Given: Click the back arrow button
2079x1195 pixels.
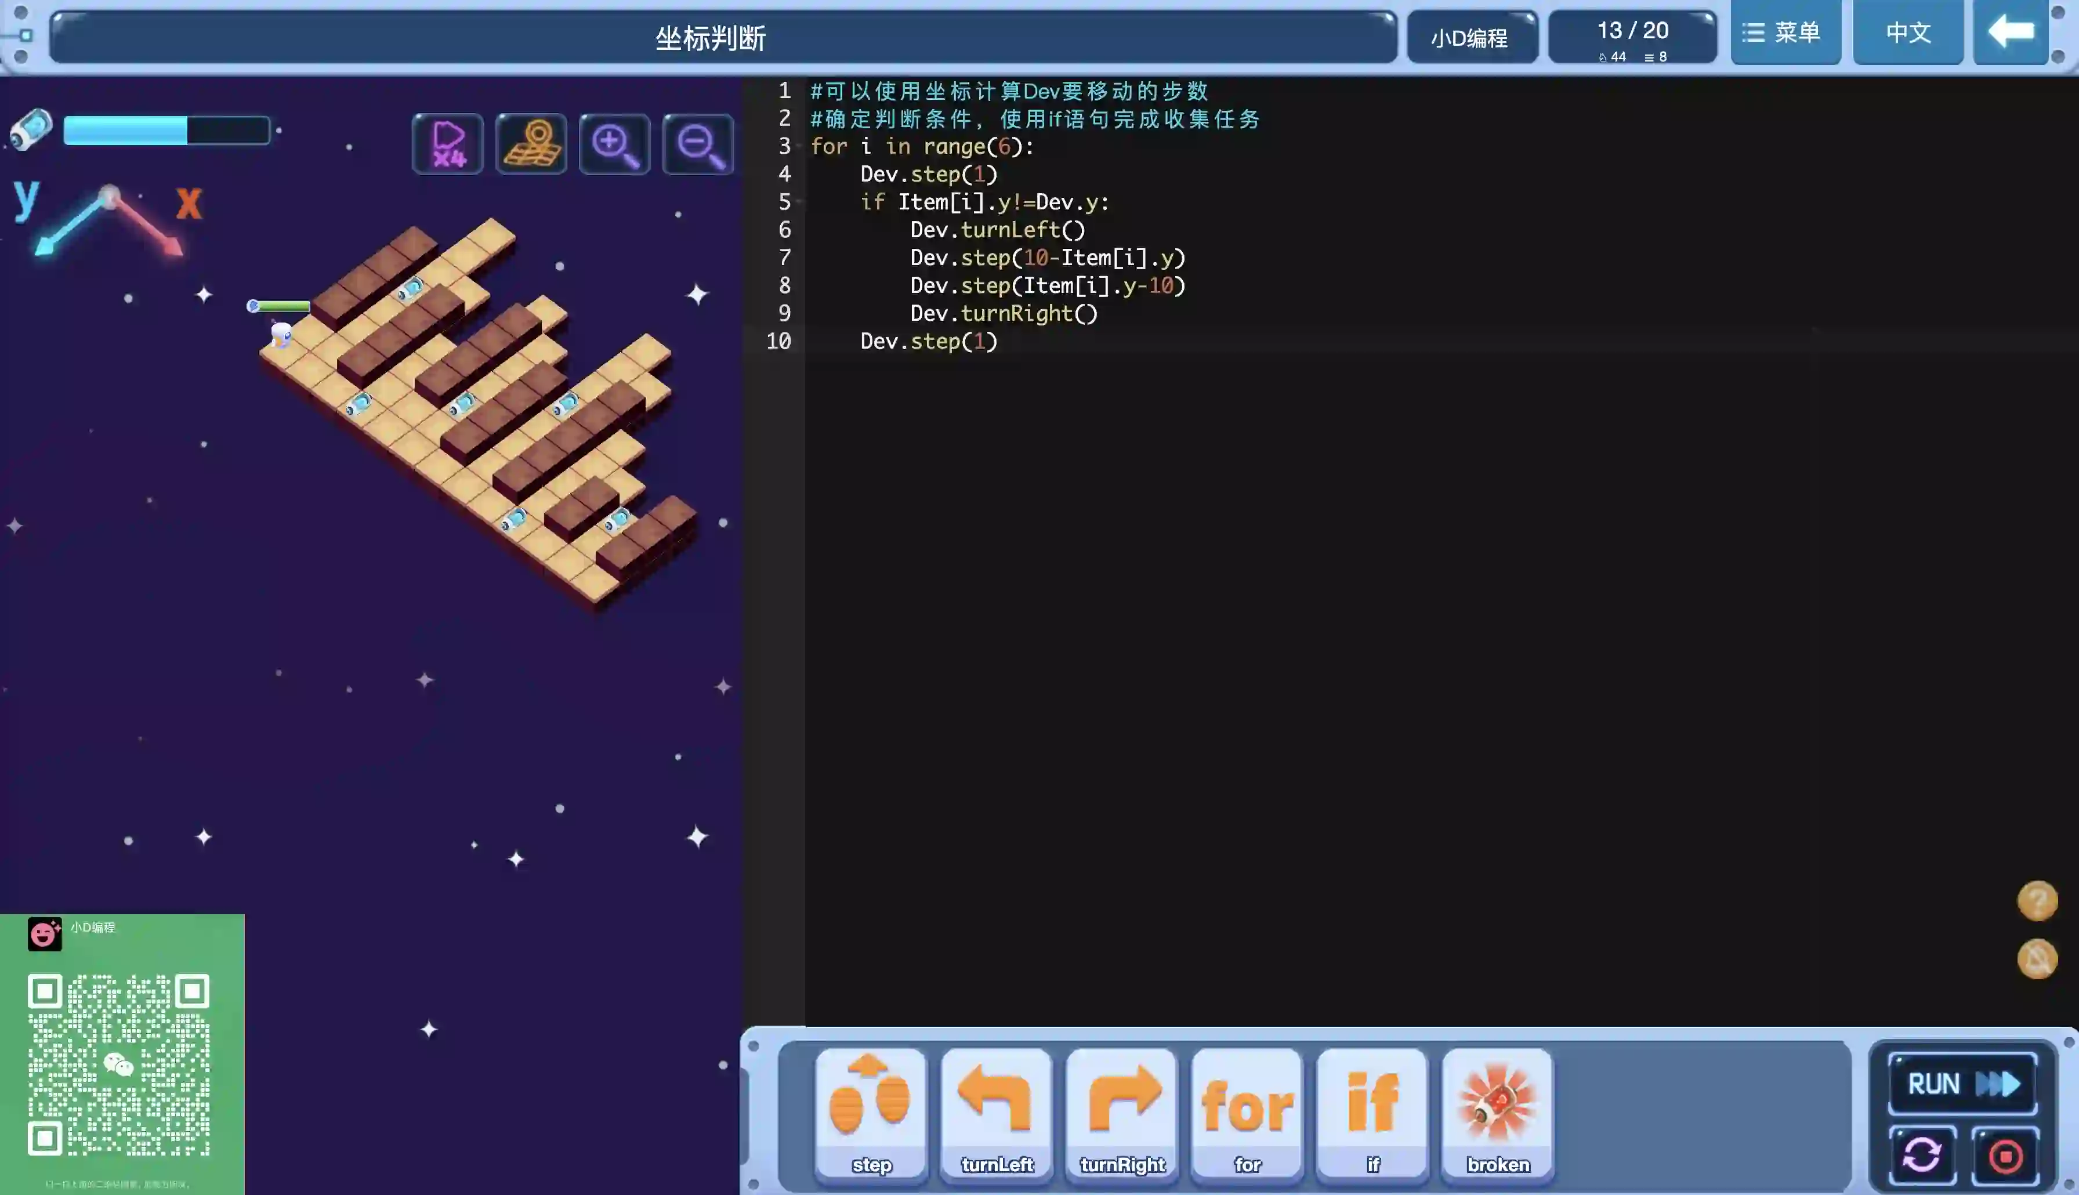Looking at the screenshot, I should [x=2010, y=33].
